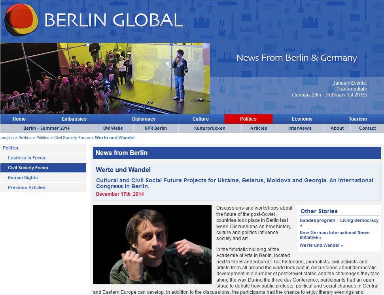Open the Diplomacy menu item
The image size is (384, 295).
coord(144,119)
